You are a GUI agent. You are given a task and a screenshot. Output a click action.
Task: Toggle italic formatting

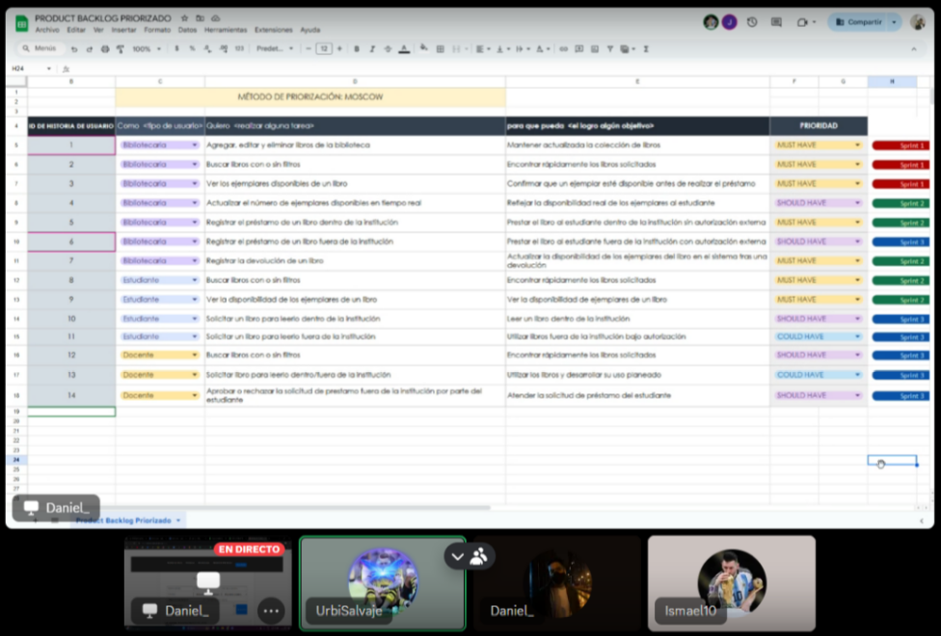pos(372,48)
